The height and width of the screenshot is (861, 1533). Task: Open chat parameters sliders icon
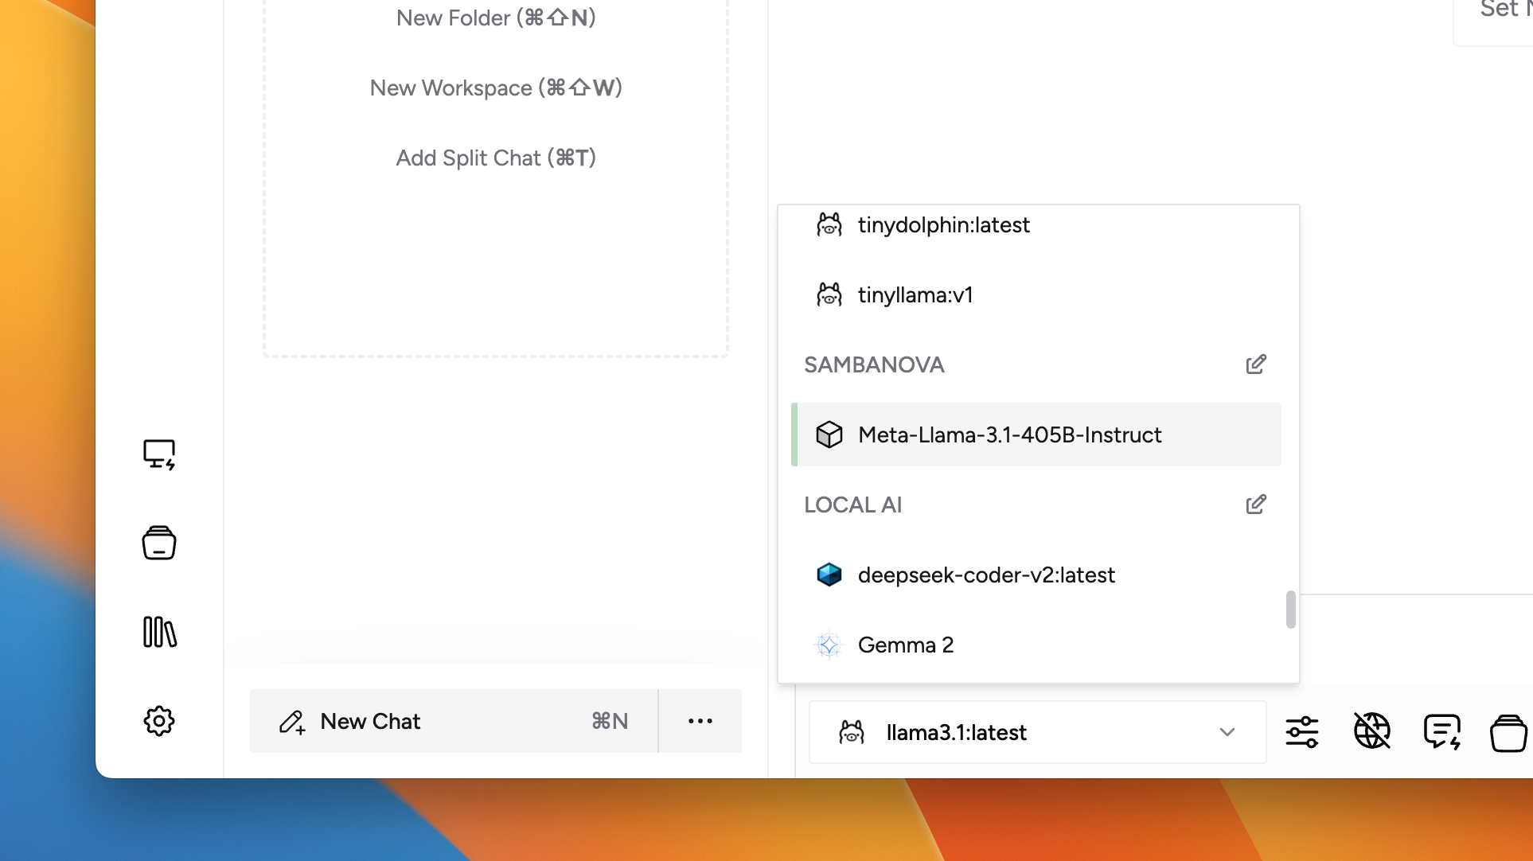[1302, 732]
